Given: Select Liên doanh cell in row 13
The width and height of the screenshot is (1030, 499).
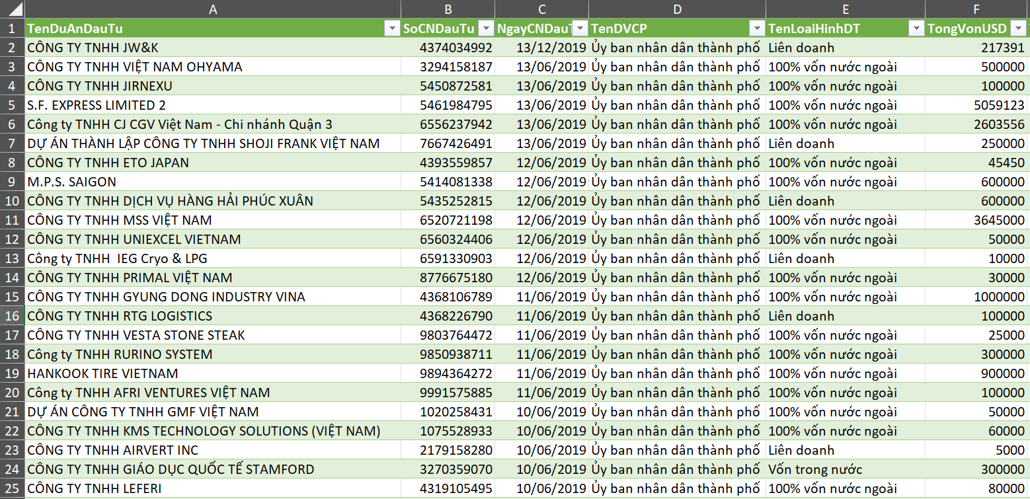Looking at the screenshot, I should [x=846, y=258].
